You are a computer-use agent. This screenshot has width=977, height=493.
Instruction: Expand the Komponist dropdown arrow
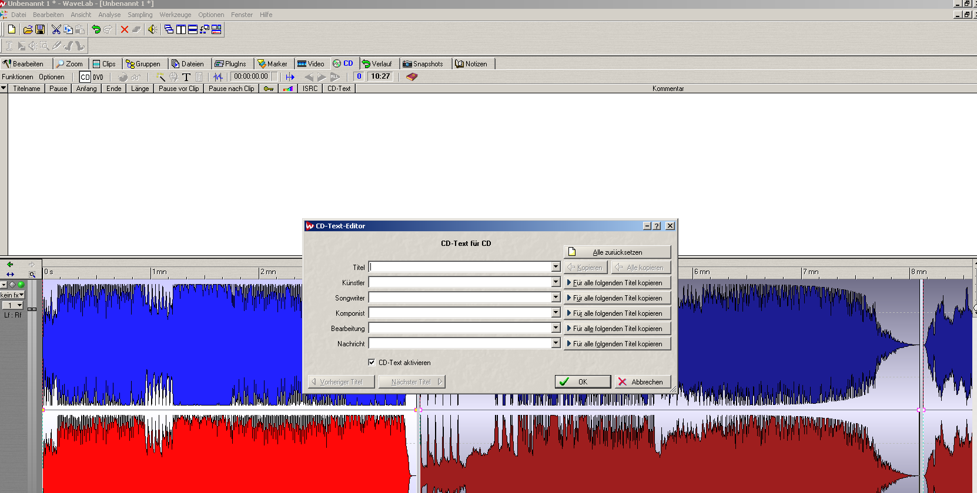[x=556, y=313]
